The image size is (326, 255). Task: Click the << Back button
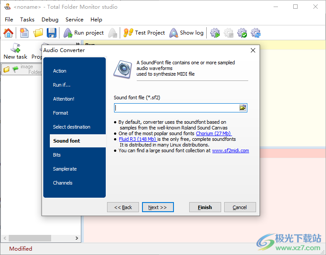coord(123,207)
